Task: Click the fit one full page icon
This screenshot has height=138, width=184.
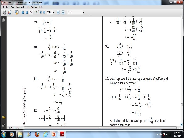Action: 63,12
